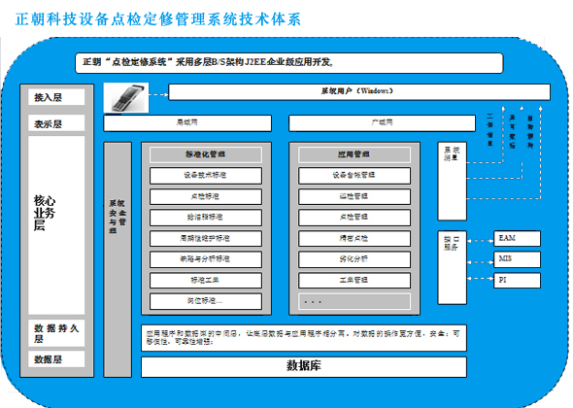Viewport: 573px width, 408px height.
Task: Click the 数据库 box
Action: [304, 366]
